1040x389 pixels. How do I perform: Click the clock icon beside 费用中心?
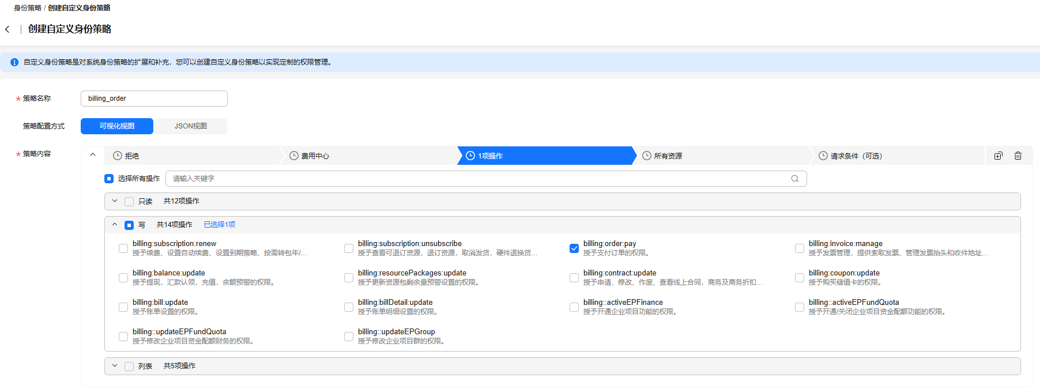(x=294, y=156)
